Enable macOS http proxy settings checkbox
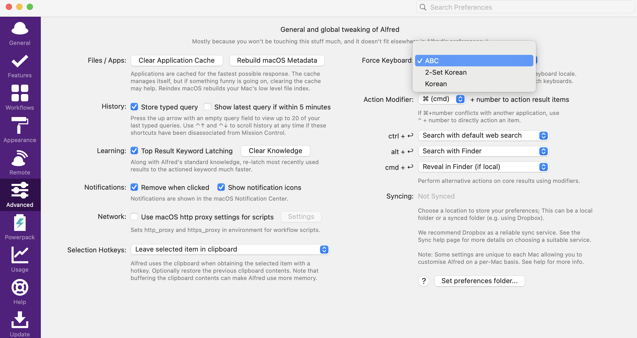Image resolution: width=637 pixels, height=338 pixels. tap(134, 217)
